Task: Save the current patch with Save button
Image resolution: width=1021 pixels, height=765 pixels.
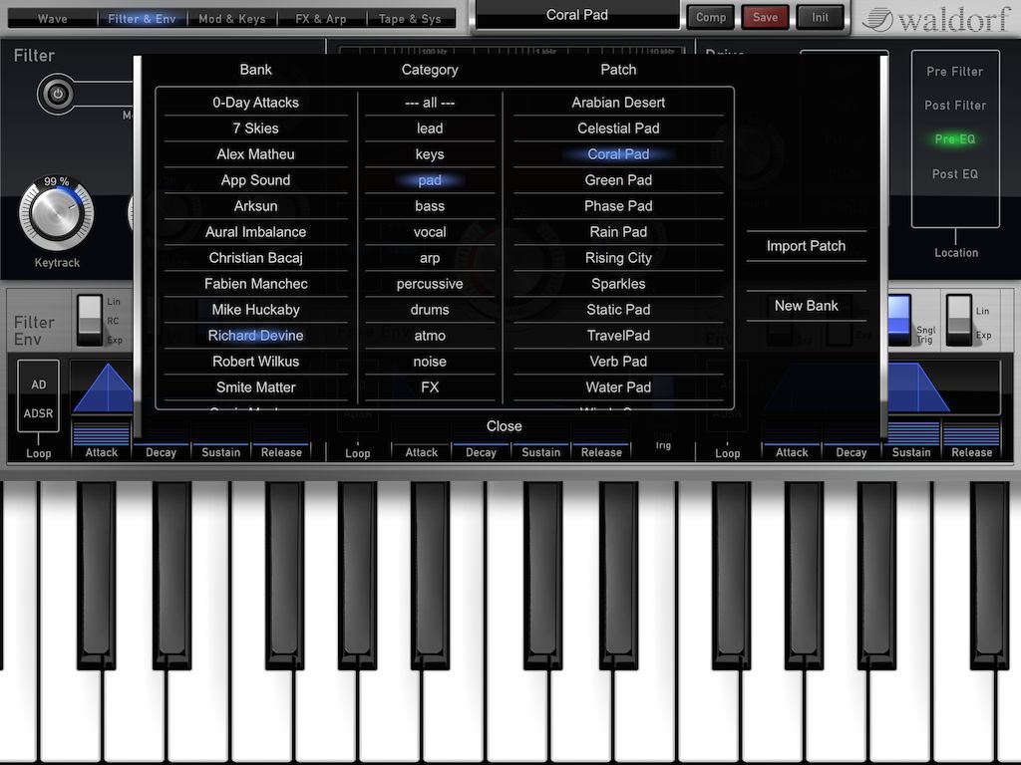Action: point(765,17)
